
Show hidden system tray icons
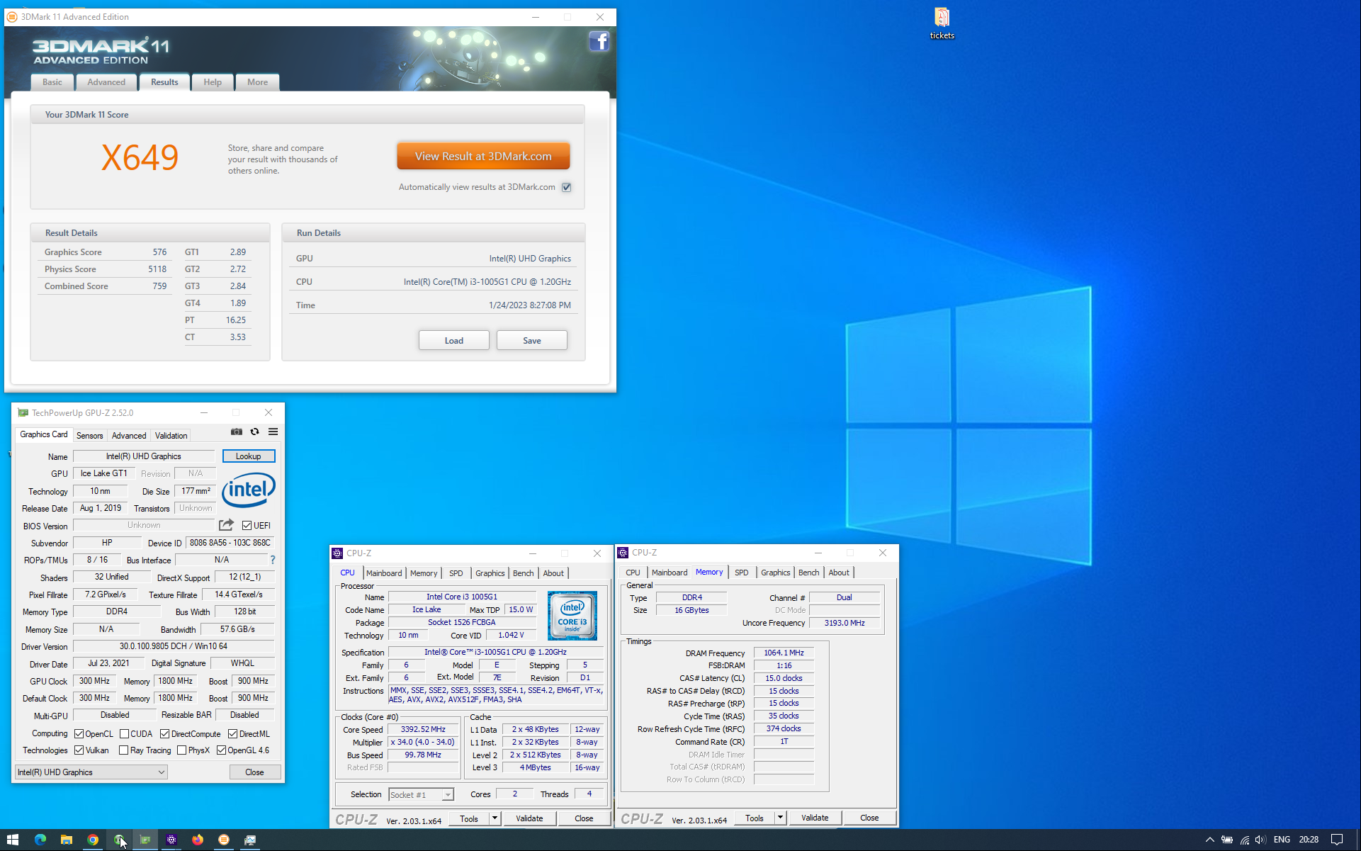click(1209, 840)
